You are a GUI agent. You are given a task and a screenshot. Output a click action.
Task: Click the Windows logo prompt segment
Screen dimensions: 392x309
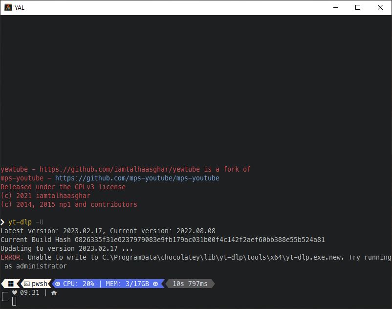(11, 284)
